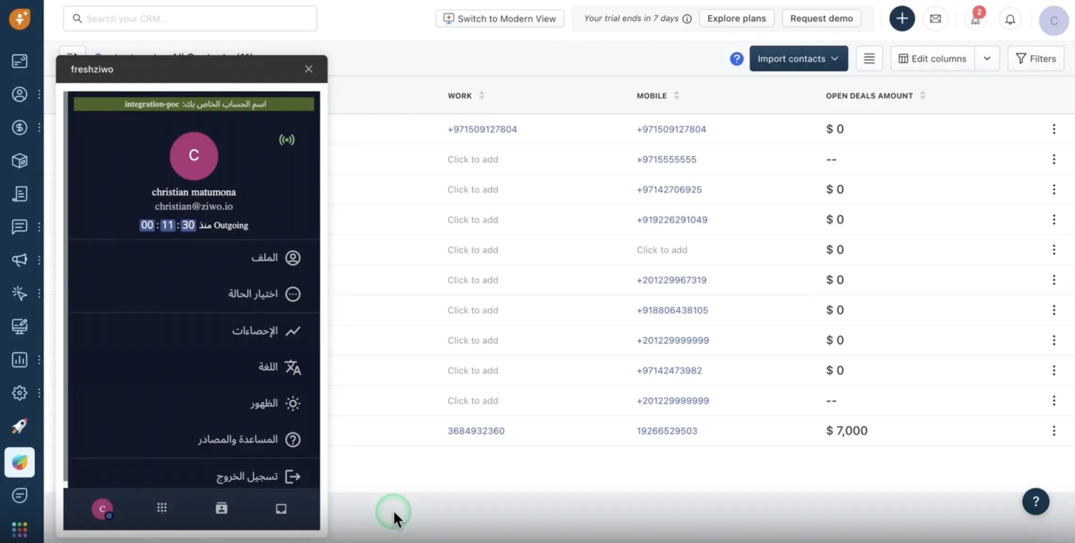Click work number 3684932360 link
This screenshot has height=543, width=1075.
click(476, 431)
